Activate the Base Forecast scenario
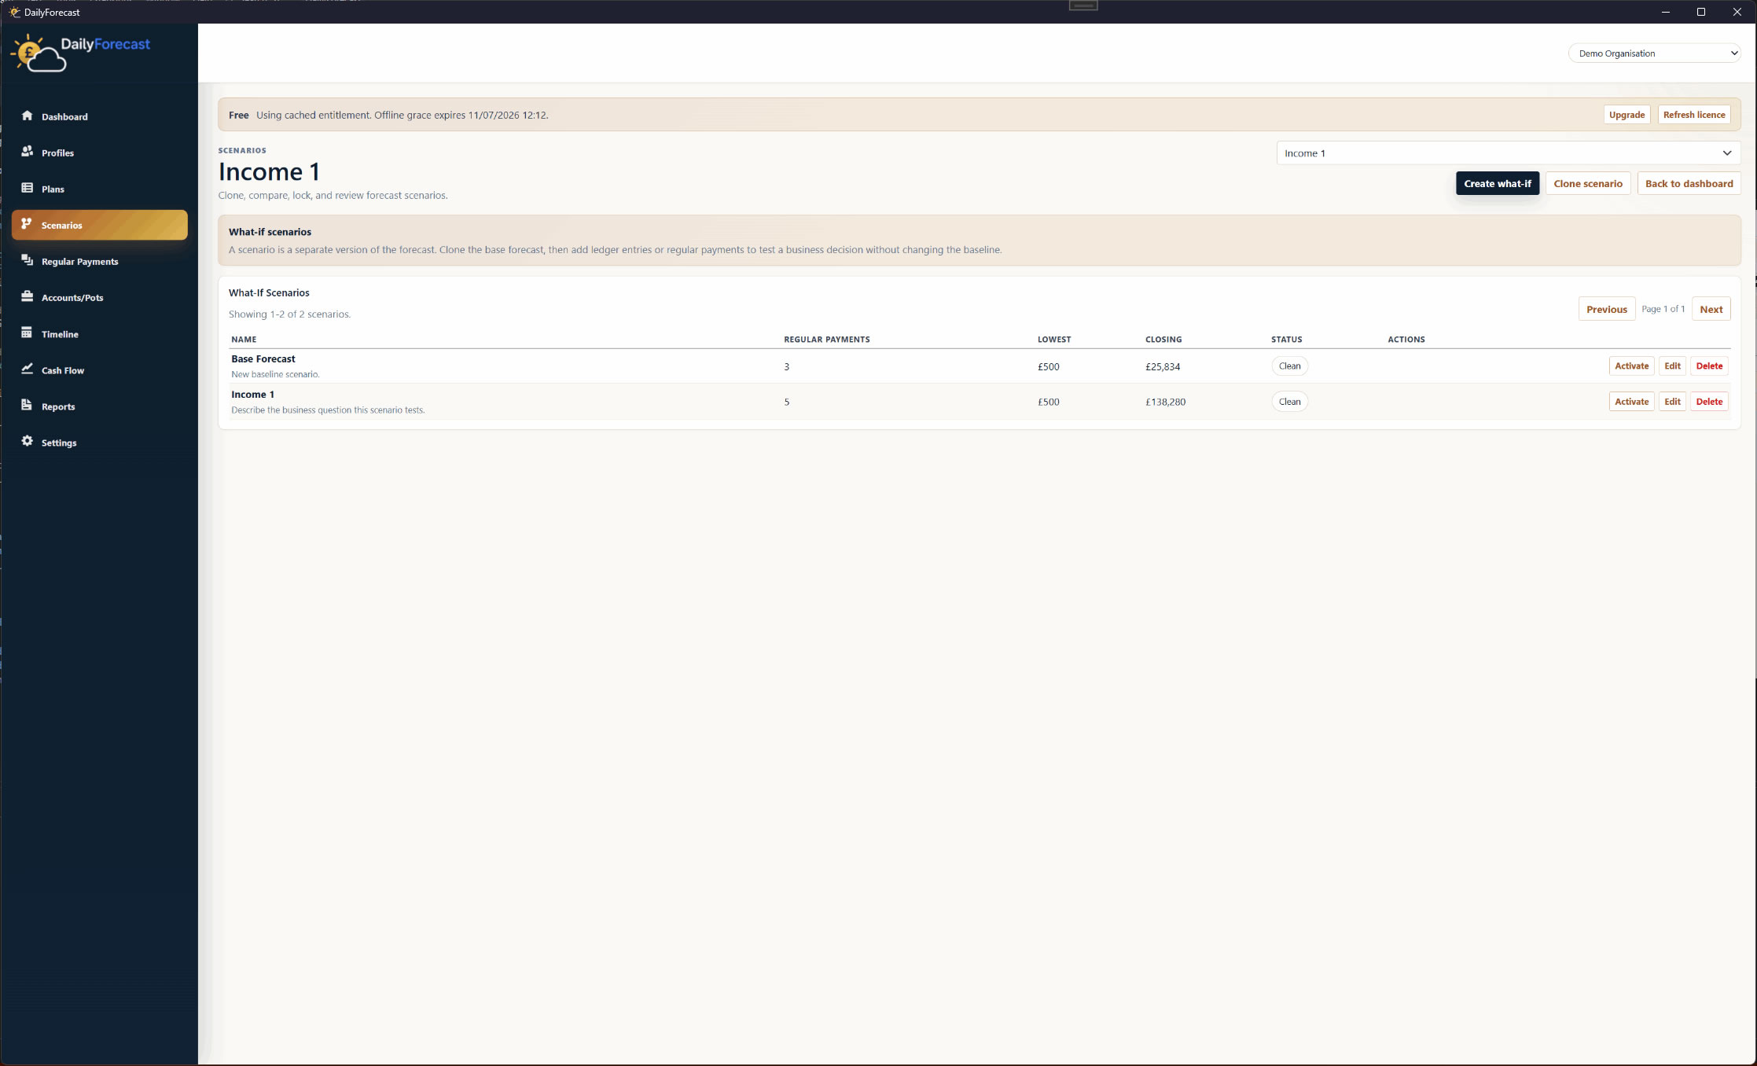 [x=1632, y=366]
